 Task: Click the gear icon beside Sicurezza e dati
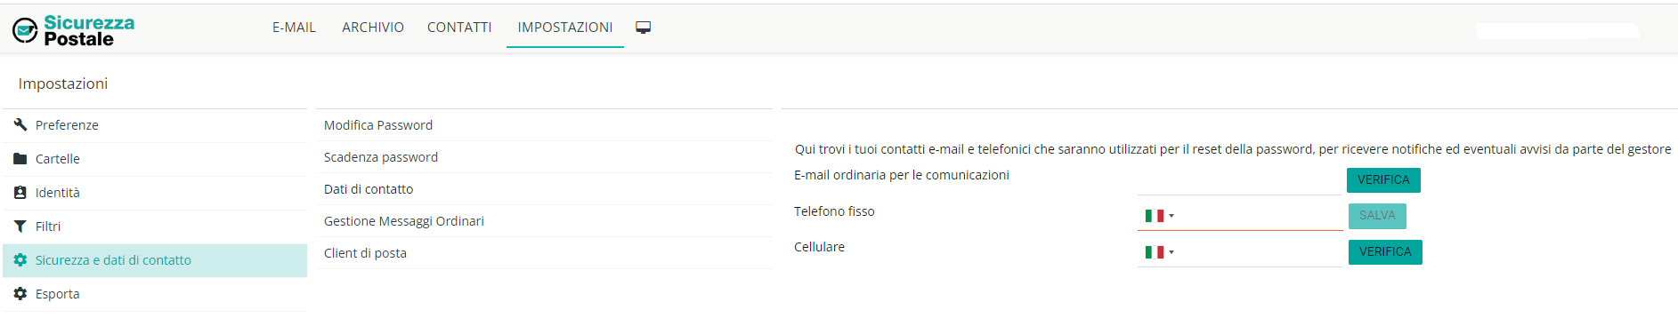coord(20,260)
